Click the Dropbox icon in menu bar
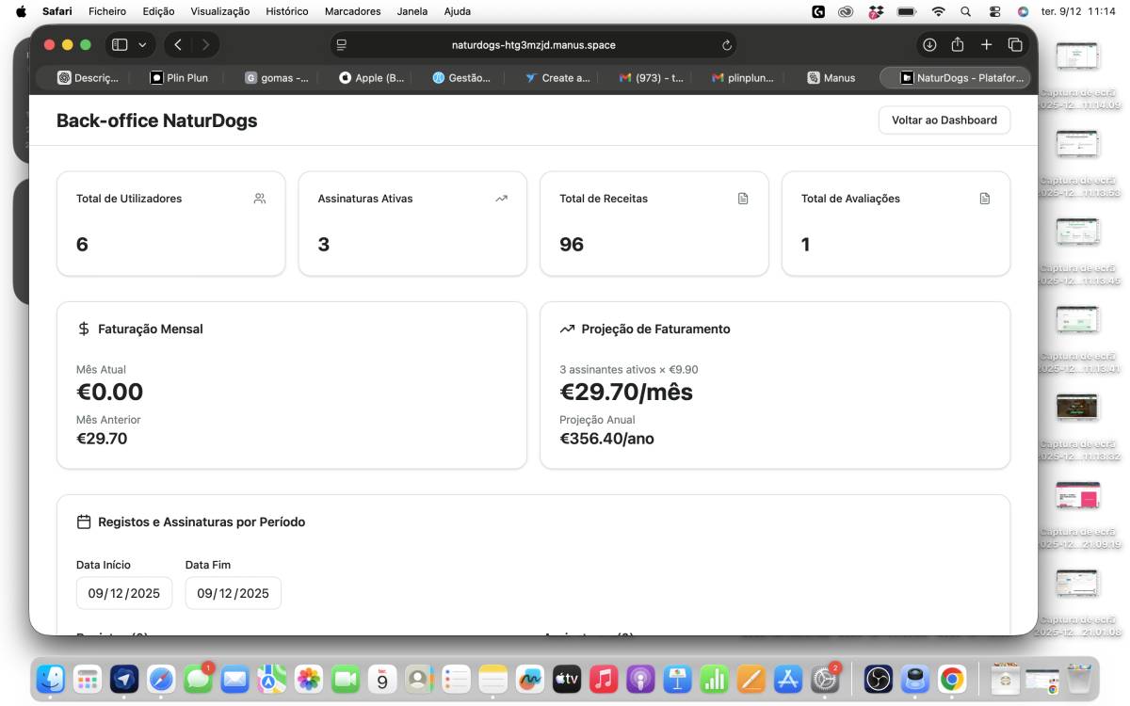The height and width of the screenshot is (706, 1130). pyautogui.click(x=876, y=11)
